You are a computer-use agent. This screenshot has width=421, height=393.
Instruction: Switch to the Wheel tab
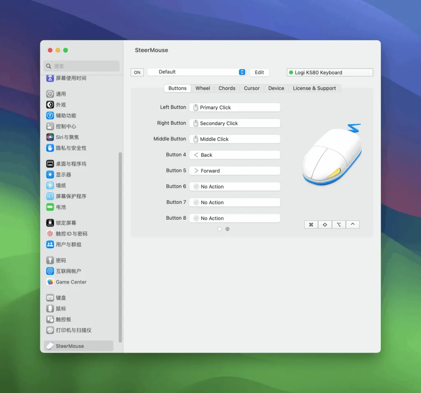click(203, 88)
